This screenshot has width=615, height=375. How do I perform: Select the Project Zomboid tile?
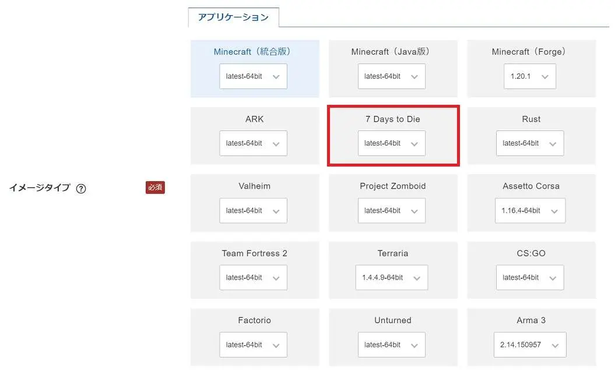[392, 186]
